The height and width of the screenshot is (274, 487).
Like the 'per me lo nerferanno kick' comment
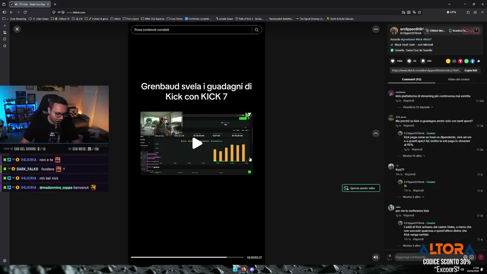(478, 216)
